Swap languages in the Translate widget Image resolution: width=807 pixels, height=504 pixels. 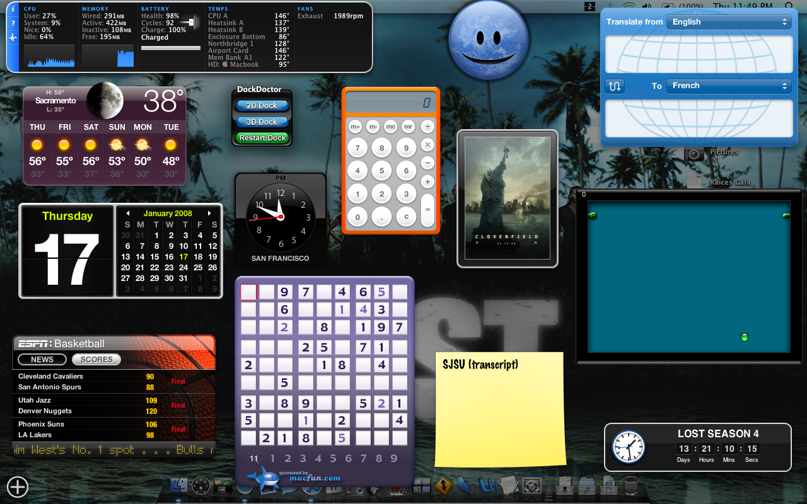[x=615, y=86]
